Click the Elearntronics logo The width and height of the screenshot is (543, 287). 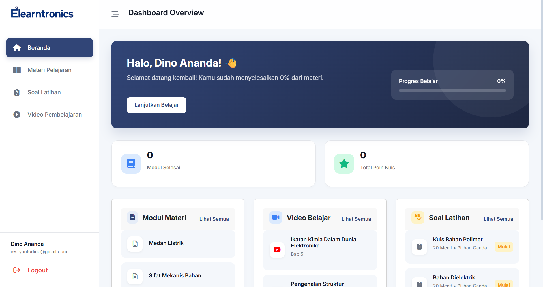pos(42,12)
